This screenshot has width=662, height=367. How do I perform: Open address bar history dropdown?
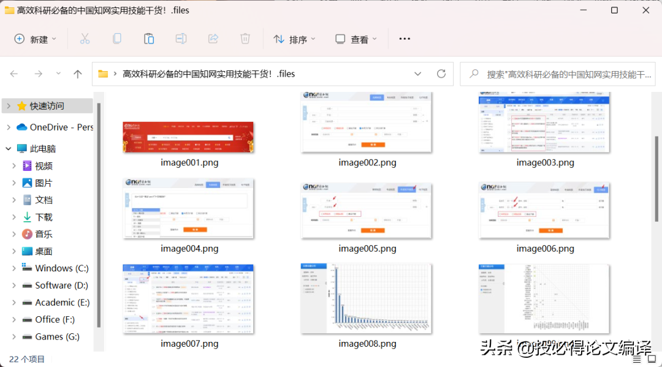417,74
